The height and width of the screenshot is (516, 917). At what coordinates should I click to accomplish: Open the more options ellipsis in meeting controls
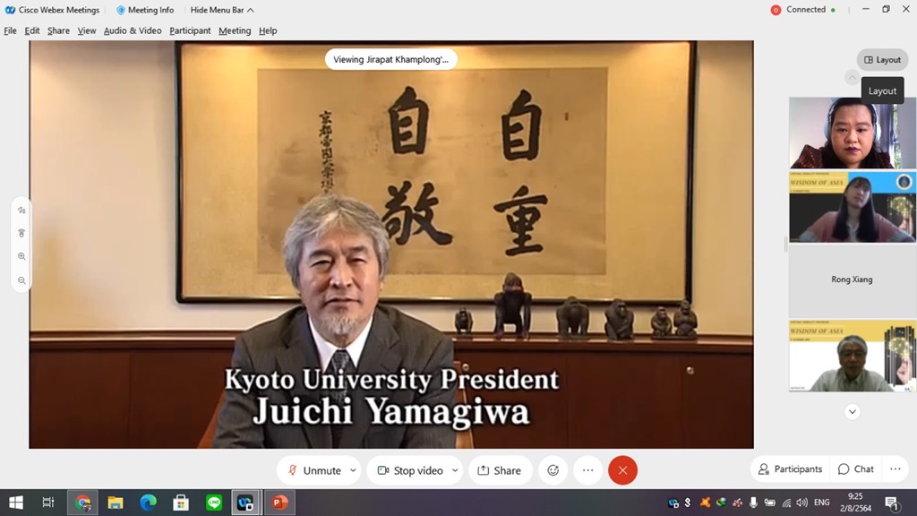coord(587,470)
